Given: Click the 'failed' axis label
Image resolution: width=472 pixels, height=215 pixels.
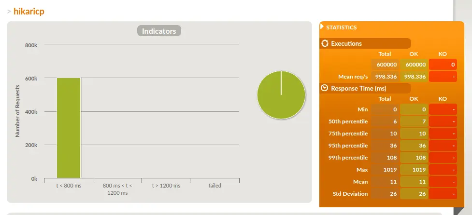Looking at the screenshot, I should coord(215,186).
